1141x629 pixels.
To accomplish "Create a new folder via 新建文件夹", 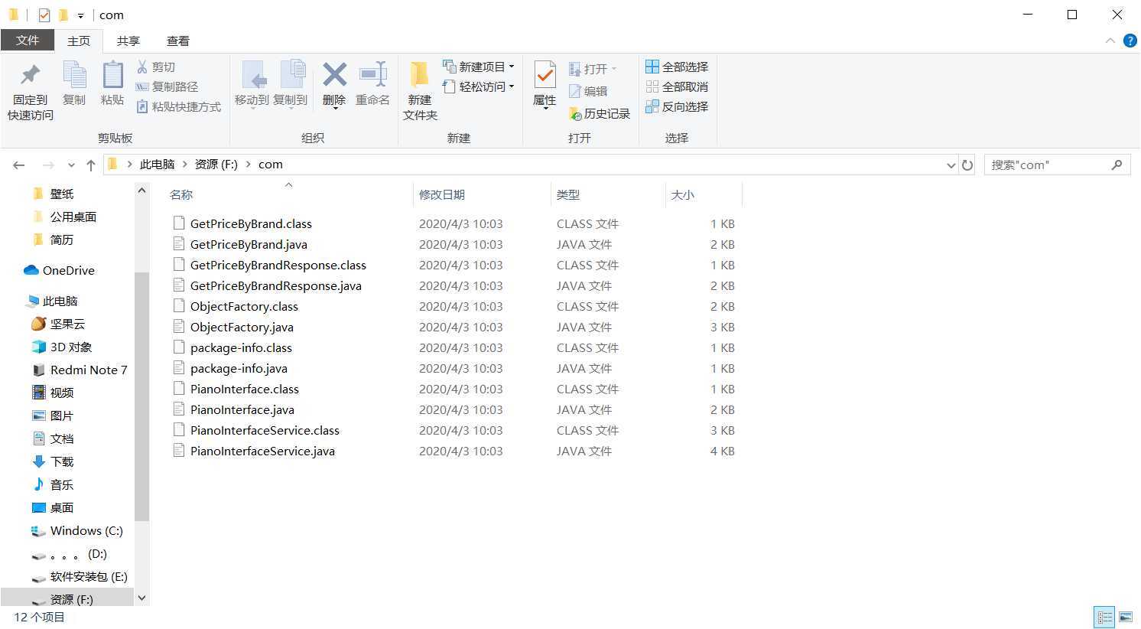I will [420, 90].
